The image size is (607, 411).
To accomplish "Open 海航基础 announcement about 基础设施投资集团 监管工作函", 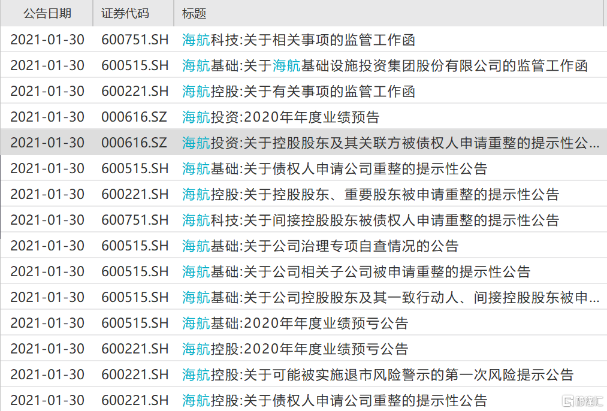I will point(385,65).
